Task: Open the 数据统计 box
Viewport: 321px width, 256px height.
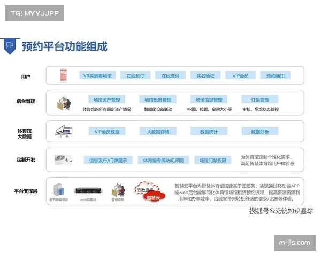Action: point(209,132)
